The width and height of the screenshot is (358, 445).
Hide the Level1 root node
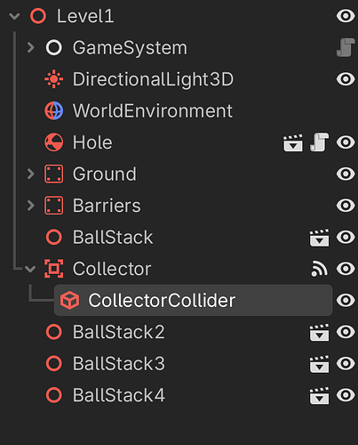coord(346,16)
